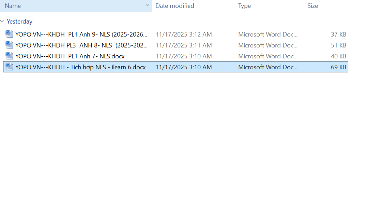Select file name Tích hợp NLS - ilearn 6.docx
Viewport: 381px width, 198px height.
(80, 67)
